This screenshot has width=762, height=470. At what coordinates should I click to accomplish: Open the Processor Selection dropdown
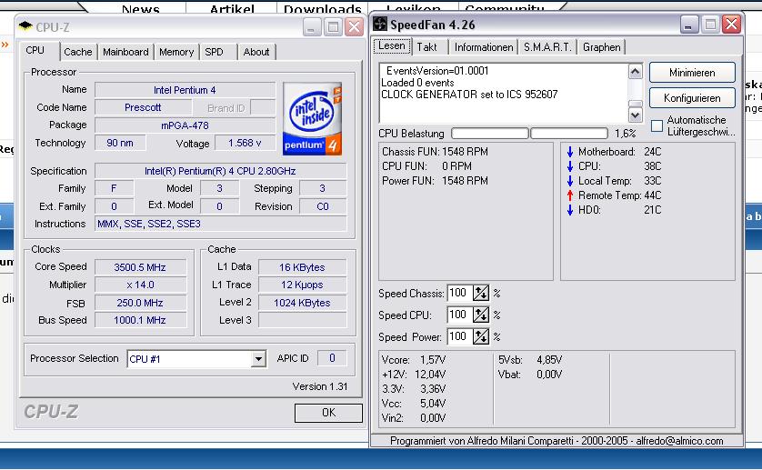click(x=258, y=359)
